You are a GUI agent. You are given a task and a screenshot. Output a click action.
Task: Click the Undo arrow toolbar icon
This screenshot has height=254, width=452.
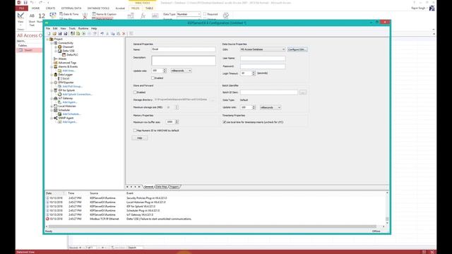pyautogui.click(x=102, y=34)
